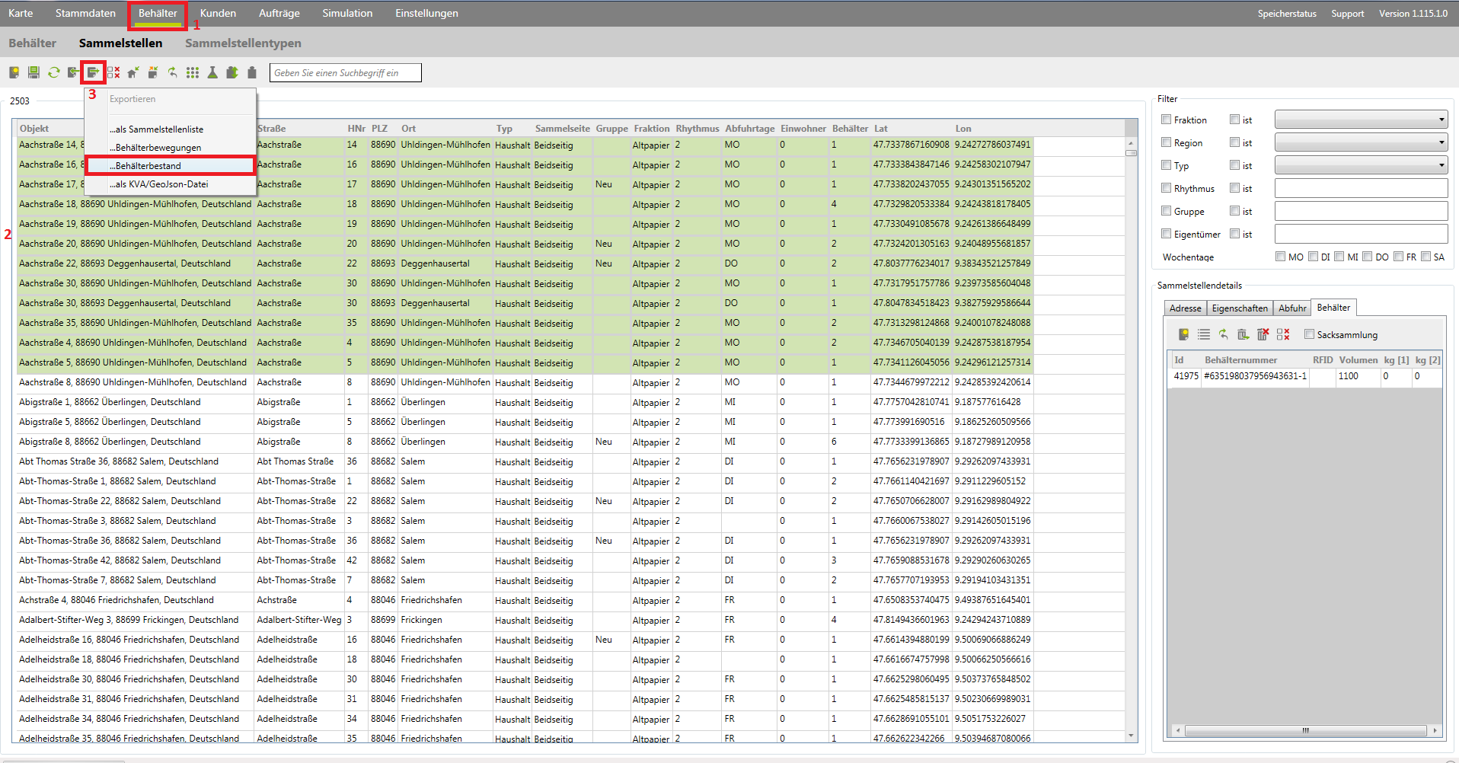This screenshot has height=763, width=1459.
Task: Click the Support link
Action: tap(1347, 14)
